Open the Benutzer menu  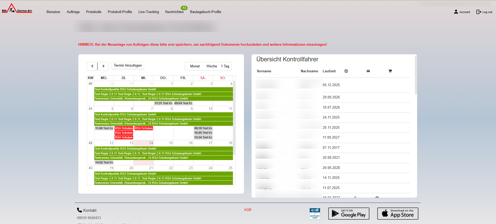coord(53,12)
